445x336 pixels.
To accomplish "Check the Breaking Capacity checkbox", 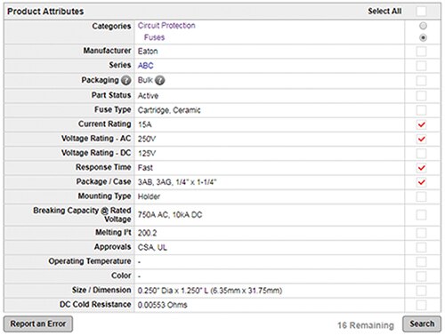I will click(x=421, y=215).
